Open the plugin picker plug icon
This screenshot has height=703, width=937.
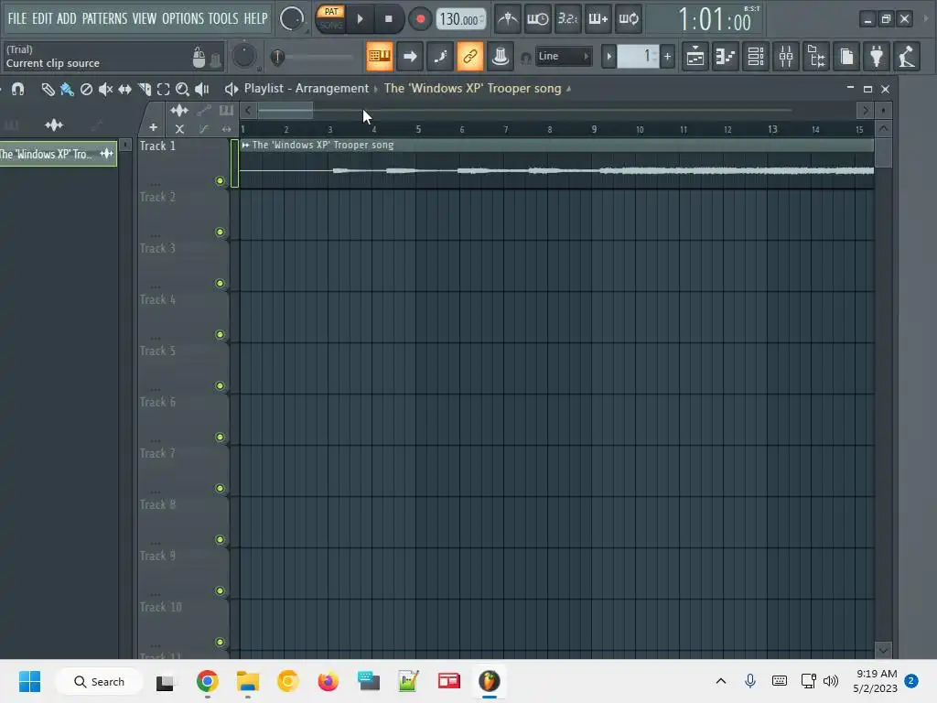877,57
